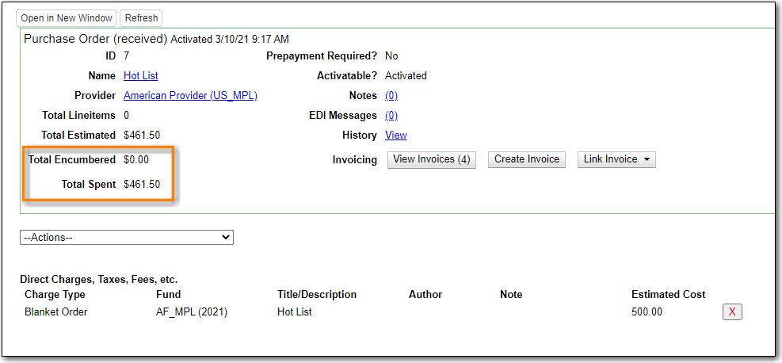Open the Link Invoice dropdown arrow
Screen dimensions: 782x363
[647, 160]
